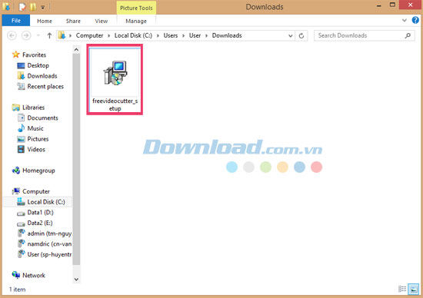Open the Manage tab under Picture Tools
This screenshot has height=298, width=423.
136,21
